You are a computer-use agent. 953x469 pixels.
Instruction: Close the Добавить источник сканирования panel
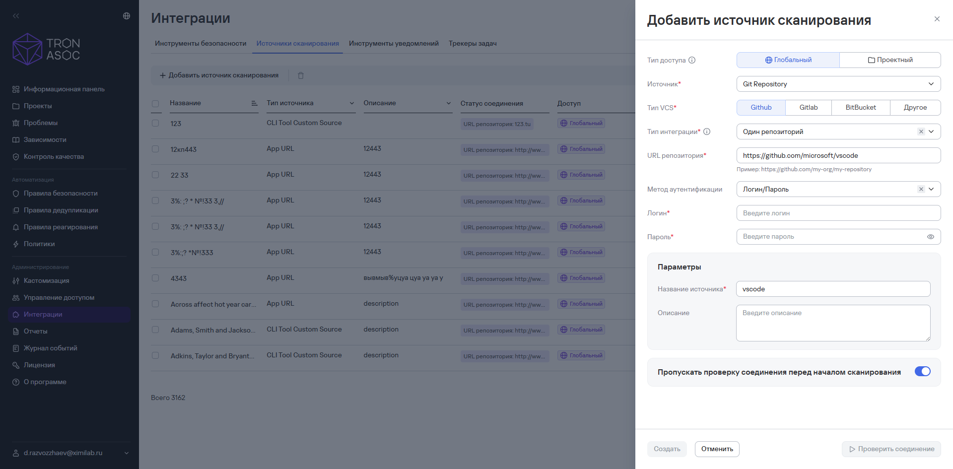point(937,19)
